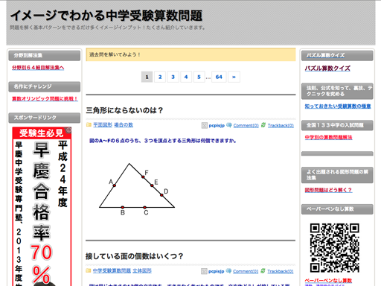Go to pagination page 5
Image resolution: width=381 pixels, height=286 pixels.
point(199,77)
